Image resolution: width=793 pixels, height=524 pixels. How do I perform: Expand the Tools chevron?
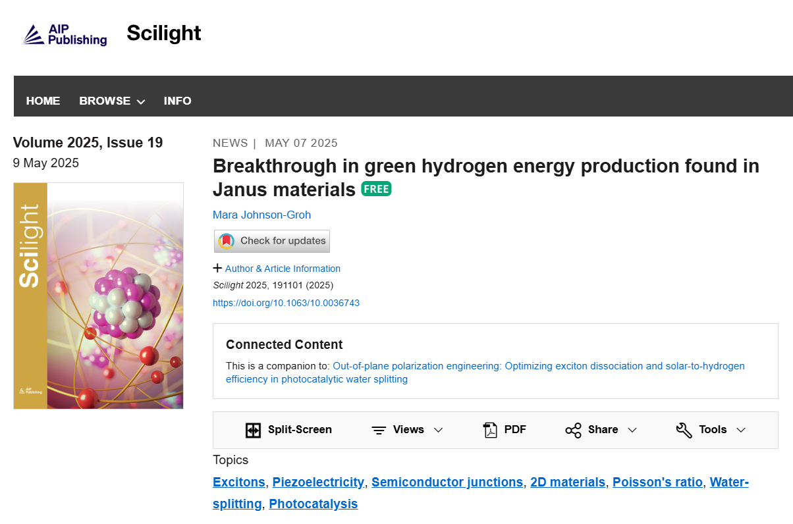[x=741, y=430]
